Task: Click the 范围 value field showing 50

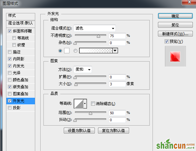Action: coord(117,113)
